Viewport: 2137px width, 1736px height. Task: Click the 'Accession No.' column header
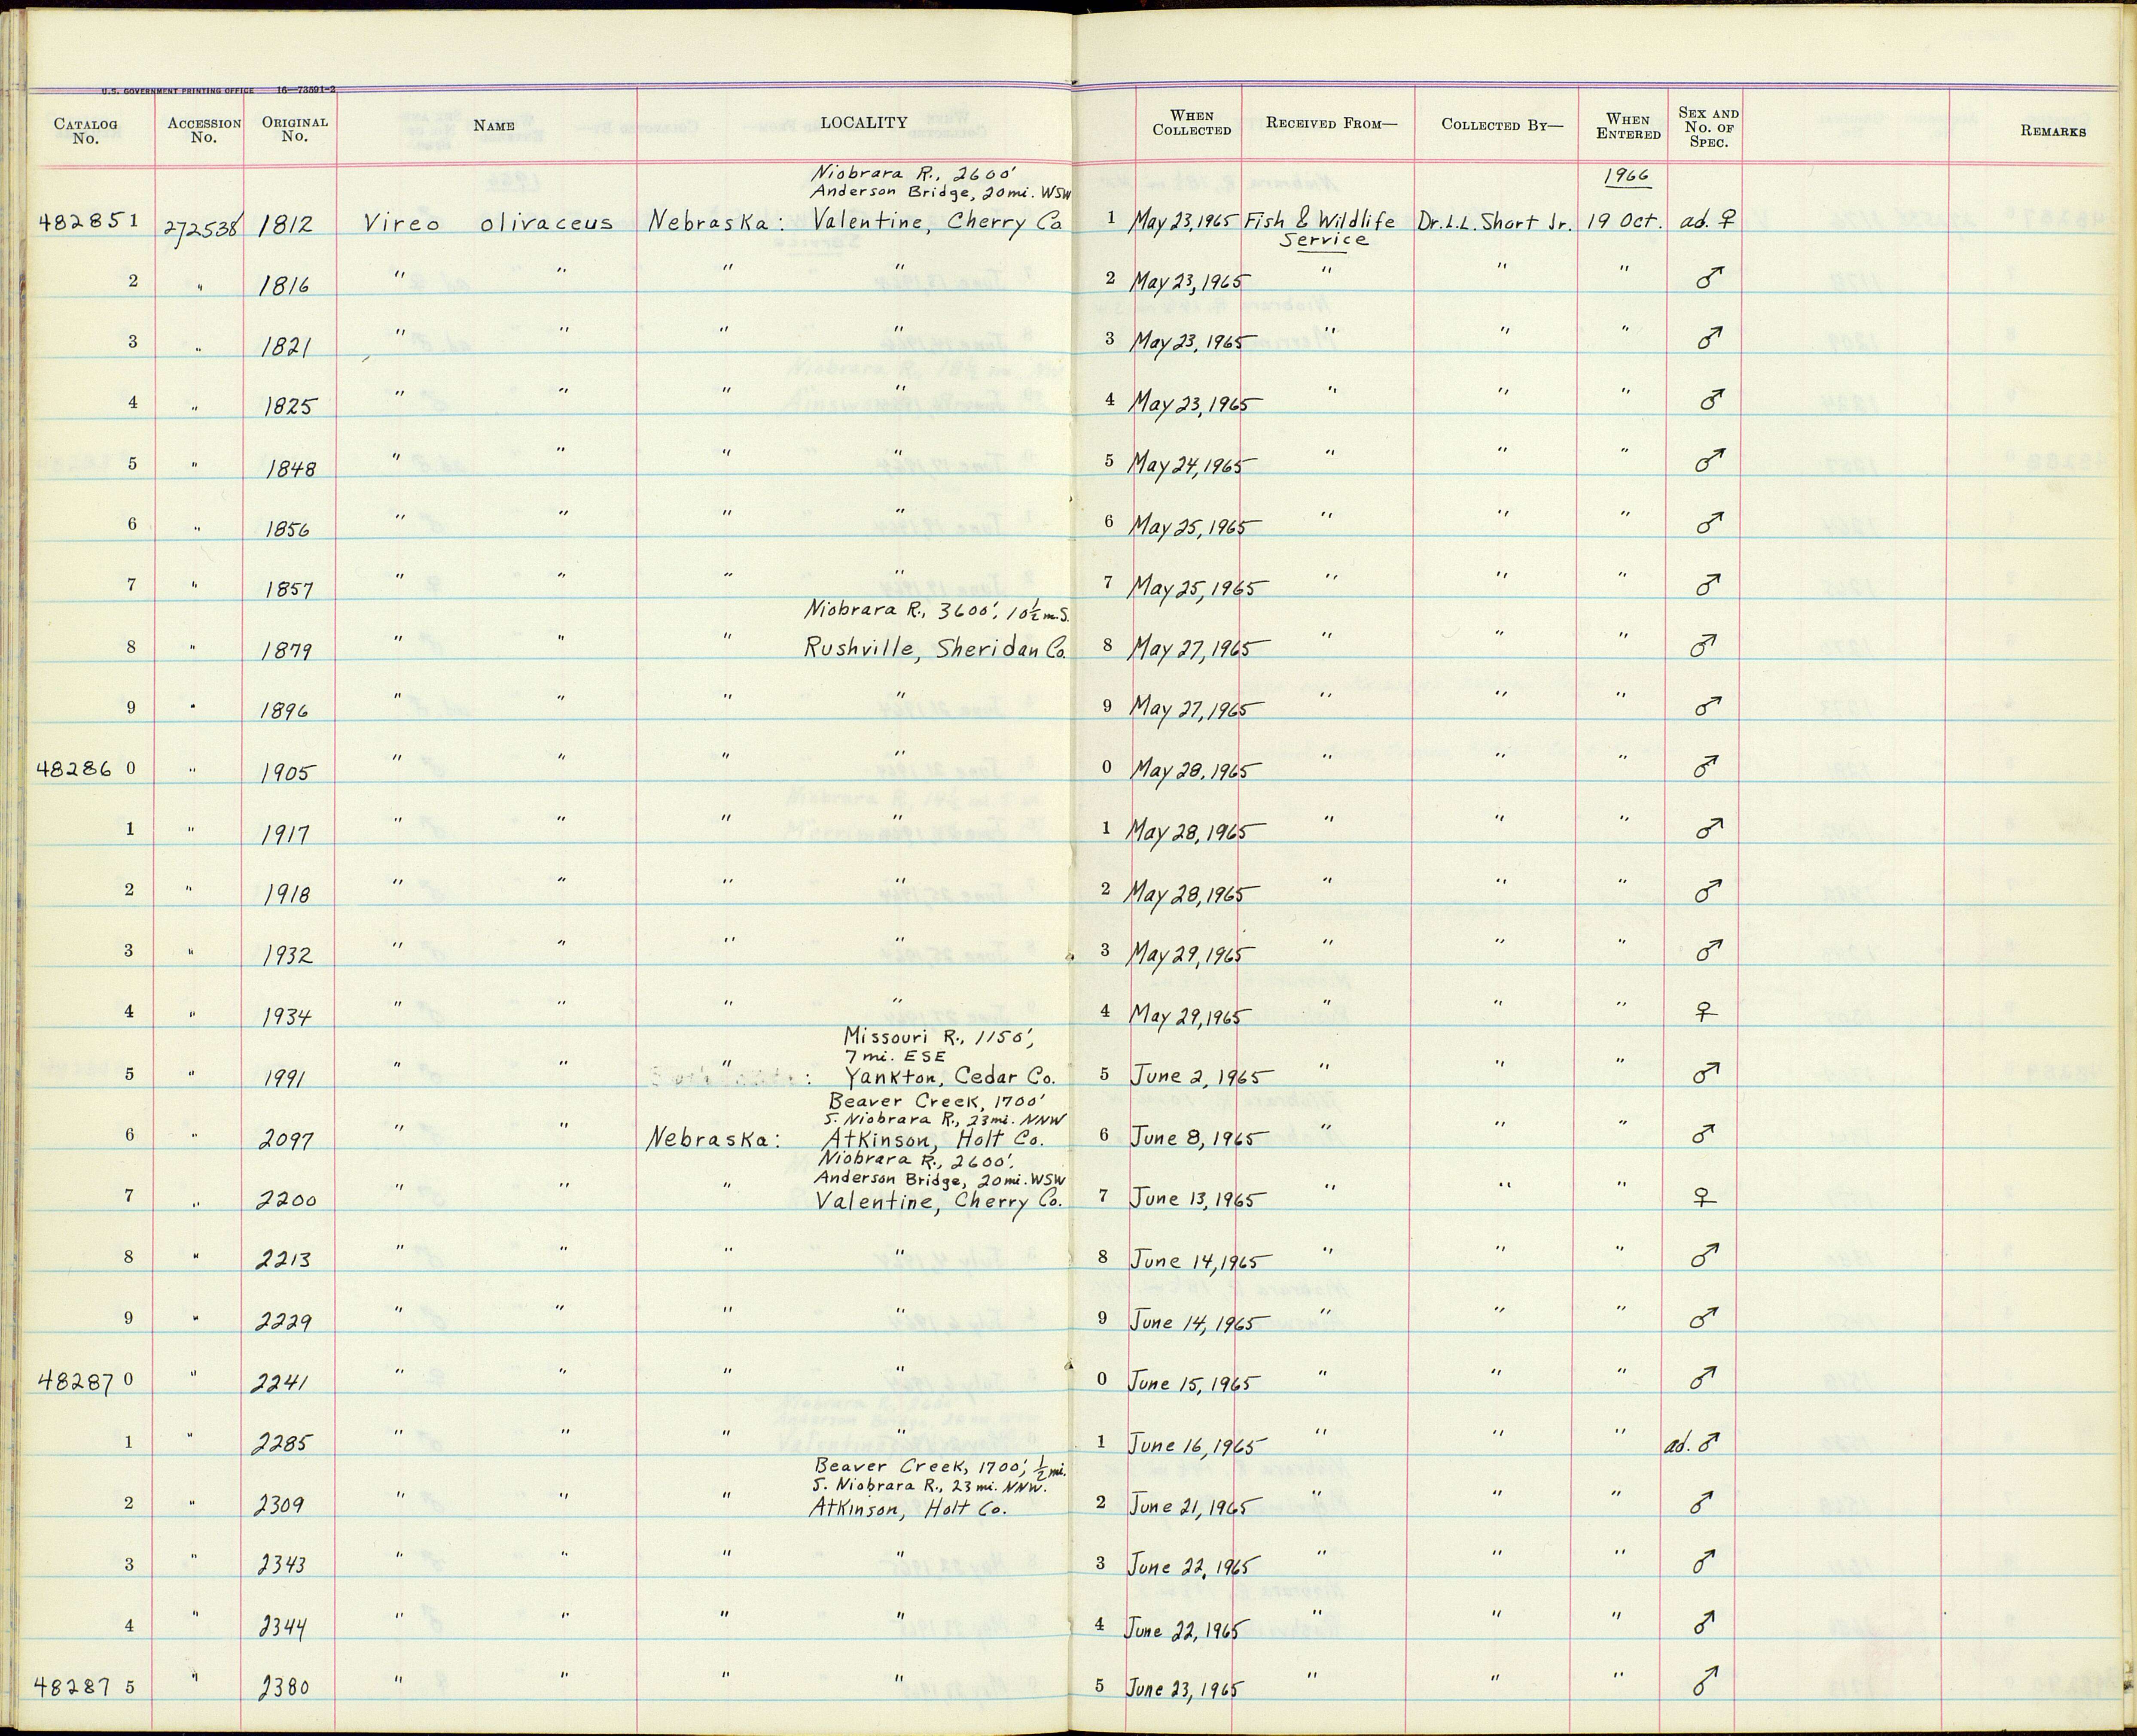pyautogui.click(x=204, y=130)
